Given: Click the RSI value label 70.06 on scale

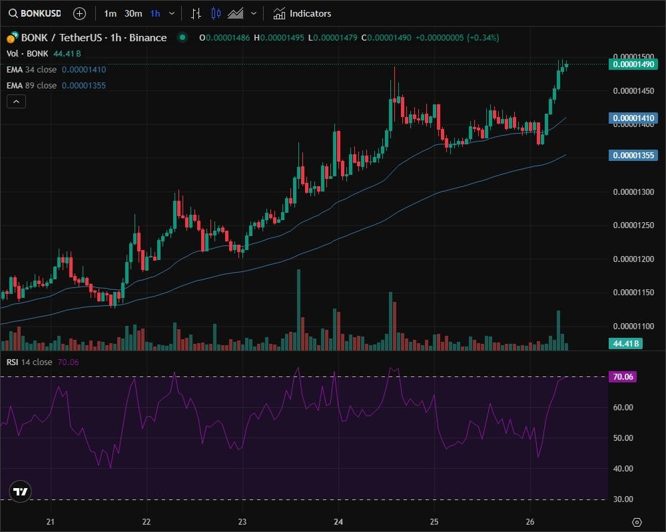Looking at the screenshot, I should click(623, 377).
